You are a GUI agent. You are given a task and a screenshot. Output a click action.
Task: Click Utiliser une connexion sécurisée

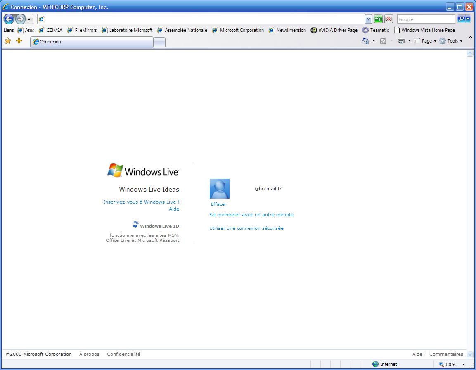tap(246, 228)
